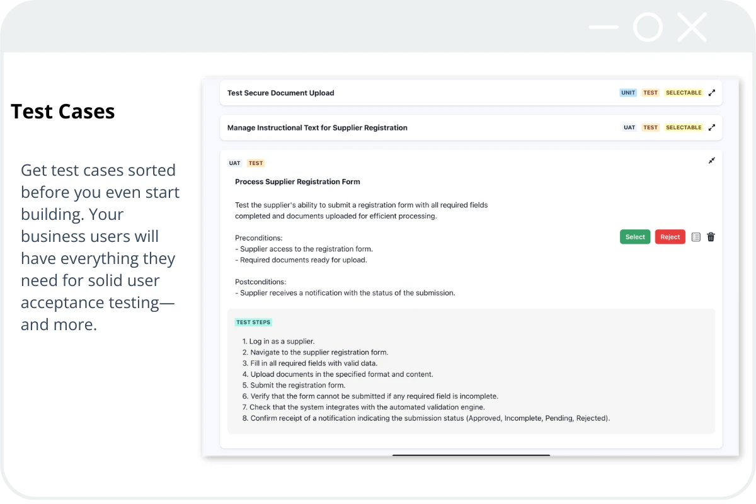
Task: Select the SELECTABLE label on the first card
Action: click(x=684, y=93)
